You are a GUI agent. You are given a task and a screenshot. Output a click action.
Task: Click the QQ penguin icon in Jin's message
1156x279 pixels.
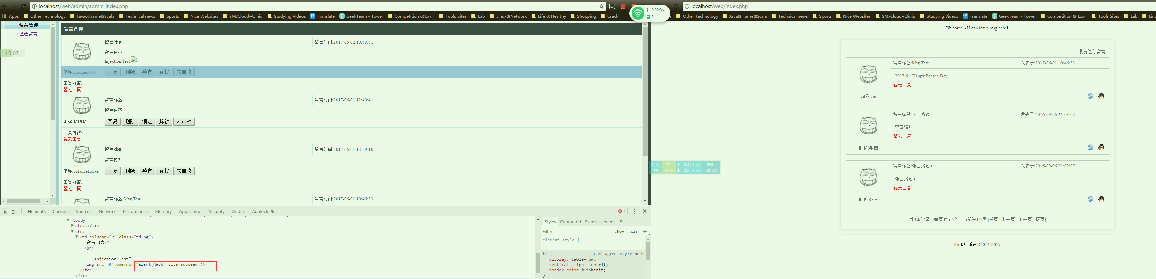pos(1101,96)
